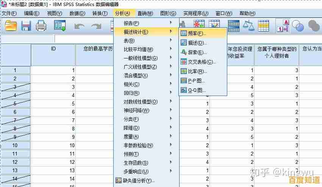This screenshot has height=187, width=322.
Task: Select the 多重响应(U) menu item
Action: (146, 171)
